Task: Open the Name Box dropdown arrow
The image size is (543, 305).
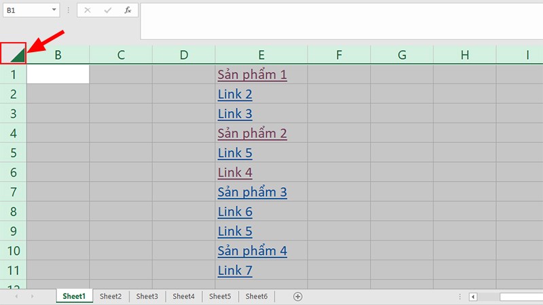Action: pyautogui.click(x=54, y=11)
